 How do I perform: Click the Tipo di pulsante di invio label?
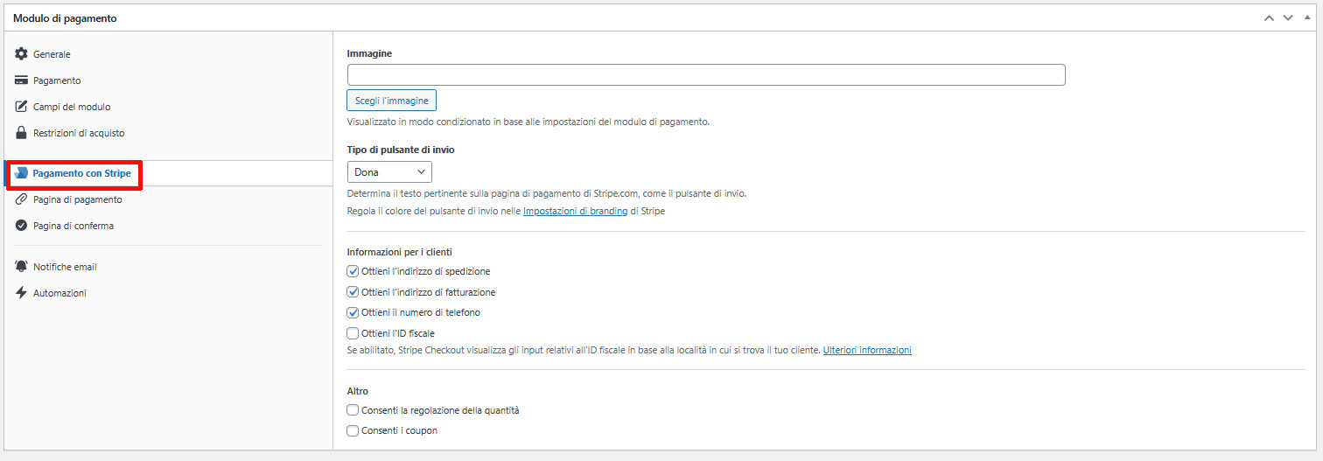pos(401,150)
